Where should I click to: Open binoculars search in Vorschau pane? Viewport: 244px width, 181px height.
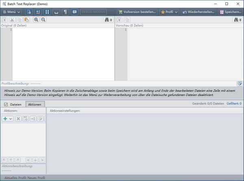(x=237, y=20)
